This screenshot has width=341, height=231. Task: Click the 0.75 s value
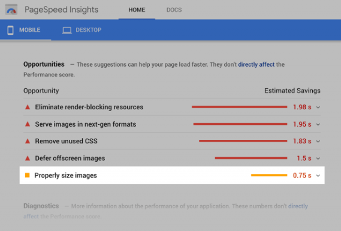(x=302, y=175)
